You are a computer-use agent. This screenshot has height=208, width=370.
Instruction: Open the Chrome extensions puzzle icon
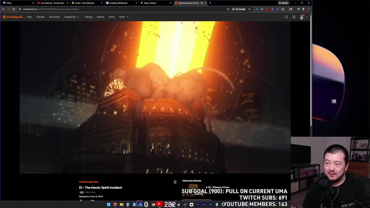(283, 9)
